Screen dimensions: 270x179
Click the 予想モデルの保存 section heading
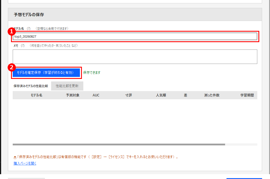coord(29,15)
